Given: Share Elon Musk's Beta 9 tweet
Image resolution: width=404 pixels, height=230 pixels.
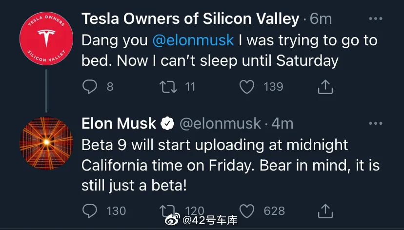Looking at the screenshot, I should 325,211.
